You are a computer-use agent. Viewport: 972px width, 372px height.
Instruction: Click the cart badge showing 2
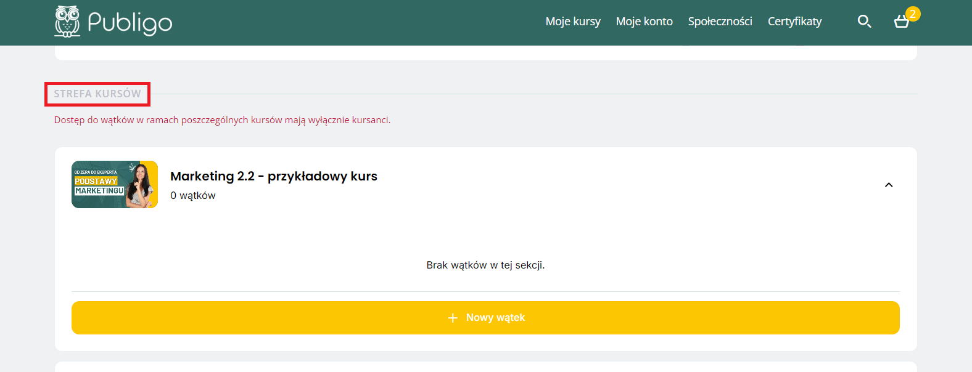coord(913,14)
